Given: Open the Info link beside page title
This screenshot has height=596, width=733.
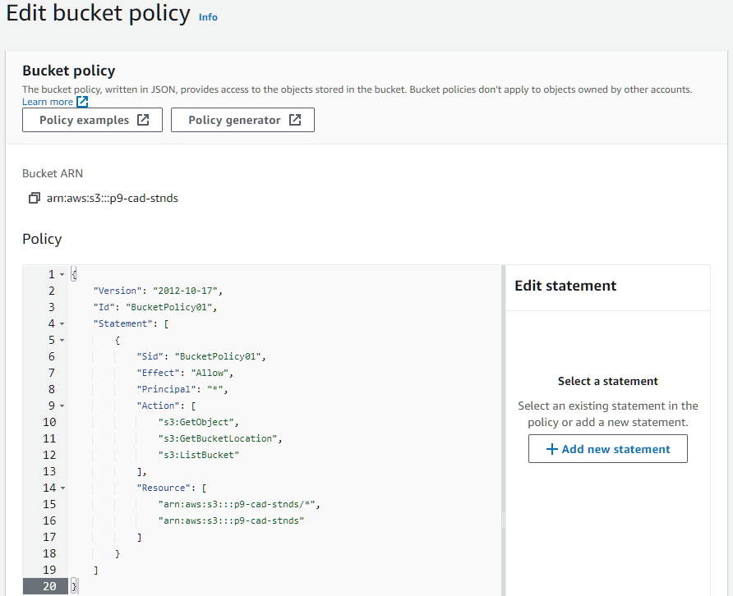Looking at the screenshot, I should (208, 16).
